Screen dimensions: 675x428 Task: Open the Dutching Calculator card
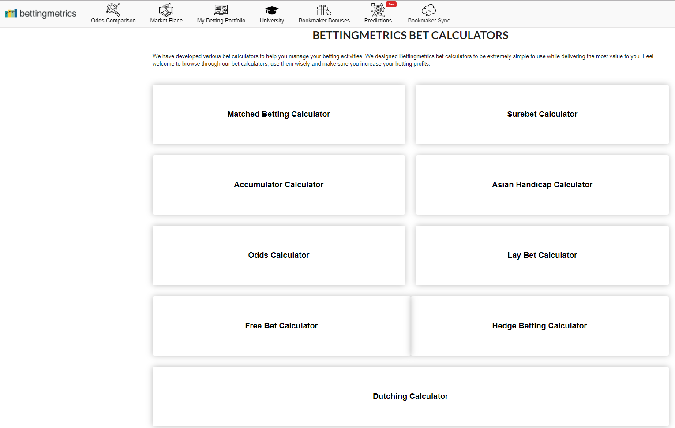(x=411, y=396)
